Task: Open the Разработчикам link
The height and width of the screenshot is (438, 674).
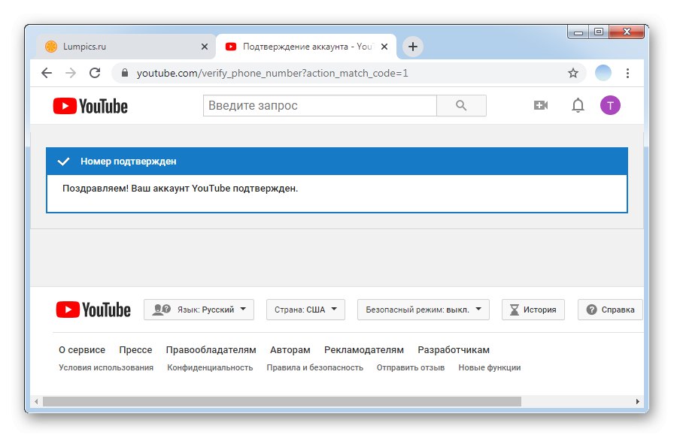Action: 454,350
